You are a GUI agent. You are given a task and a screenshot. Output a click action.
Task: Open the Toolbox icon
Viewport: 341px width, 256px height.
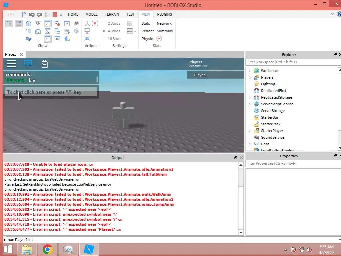coord(28,39)
